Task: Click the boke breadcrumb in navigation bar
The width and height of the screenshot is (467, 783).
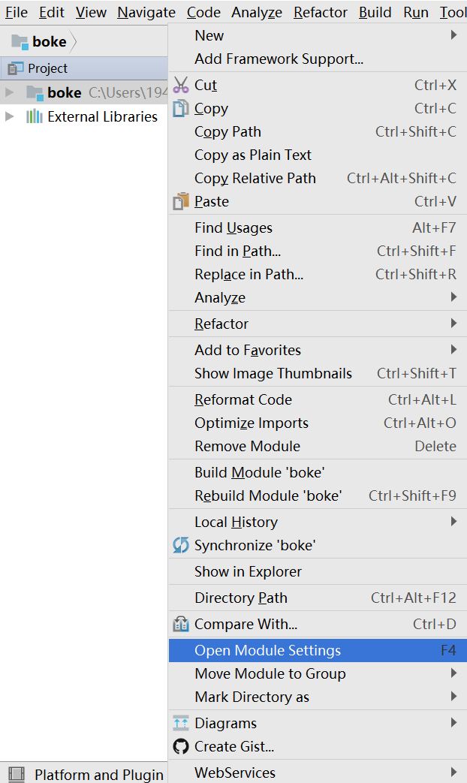Action: tap(48, 41)
